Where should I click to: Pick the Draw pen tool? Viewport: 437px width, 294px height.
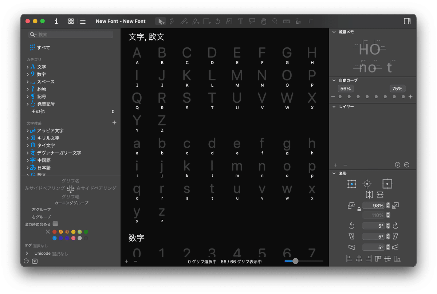click(x=172, y=21)
